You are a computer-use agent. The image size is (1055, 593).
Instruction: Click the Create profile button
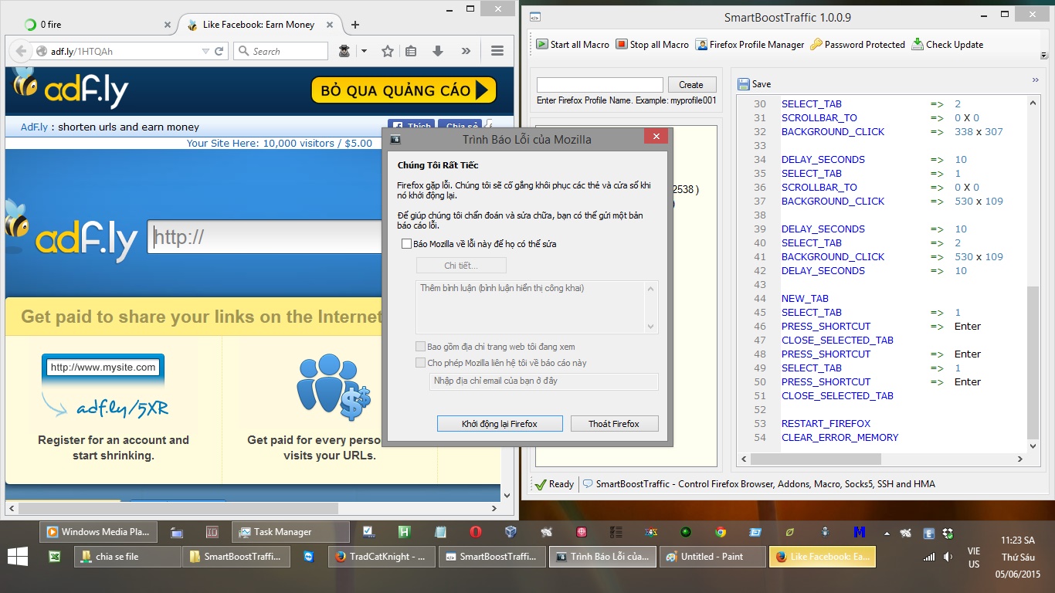[x=690, y=85]
